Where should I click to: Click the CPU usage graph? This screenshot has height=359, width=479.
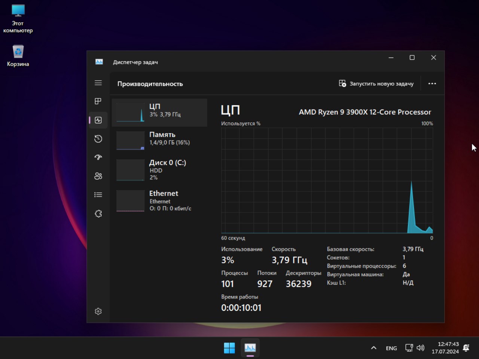point(327,181)
